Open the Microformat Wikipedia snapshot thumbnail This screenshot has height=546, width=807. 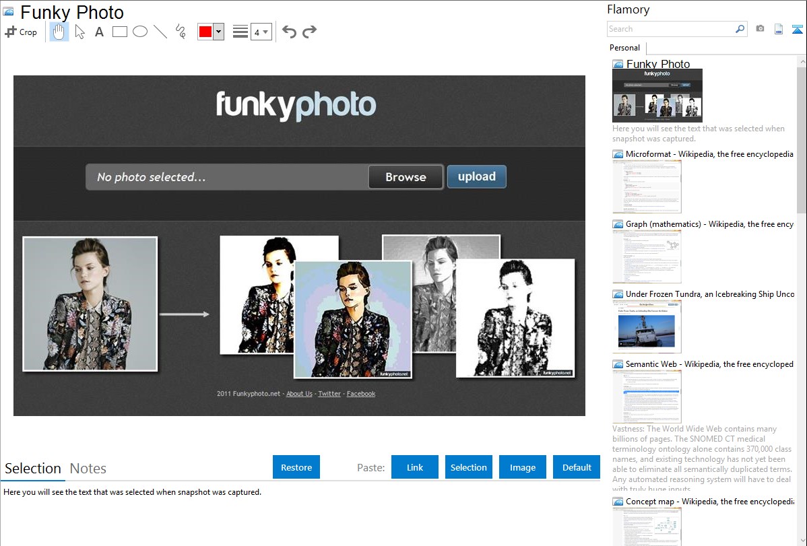tap(647, 186)
